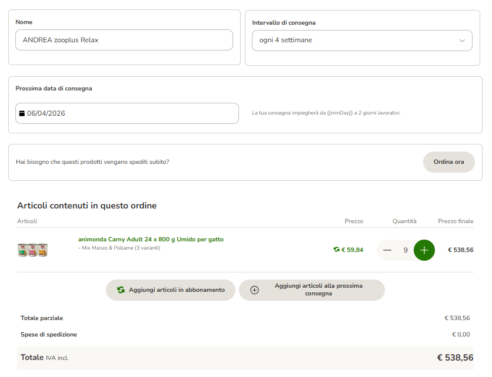
Task: Click the circled plus icon for next delivery
Action: (x=255, y=290)
